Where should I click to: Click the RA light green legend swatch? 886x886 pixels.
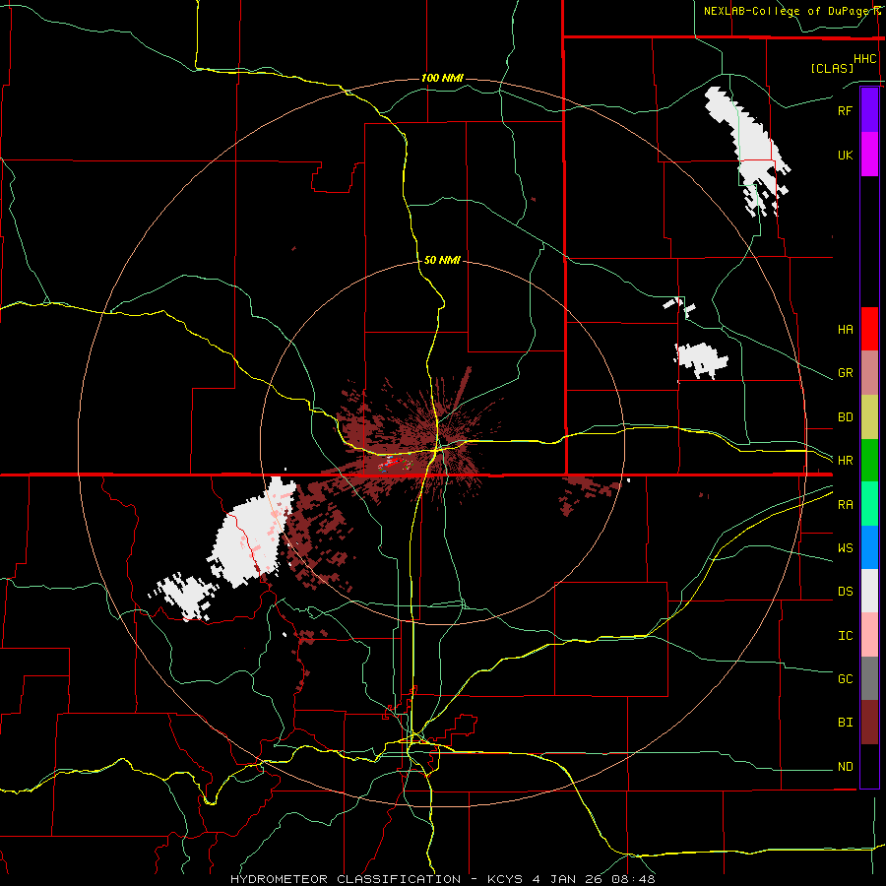[869, 504]
